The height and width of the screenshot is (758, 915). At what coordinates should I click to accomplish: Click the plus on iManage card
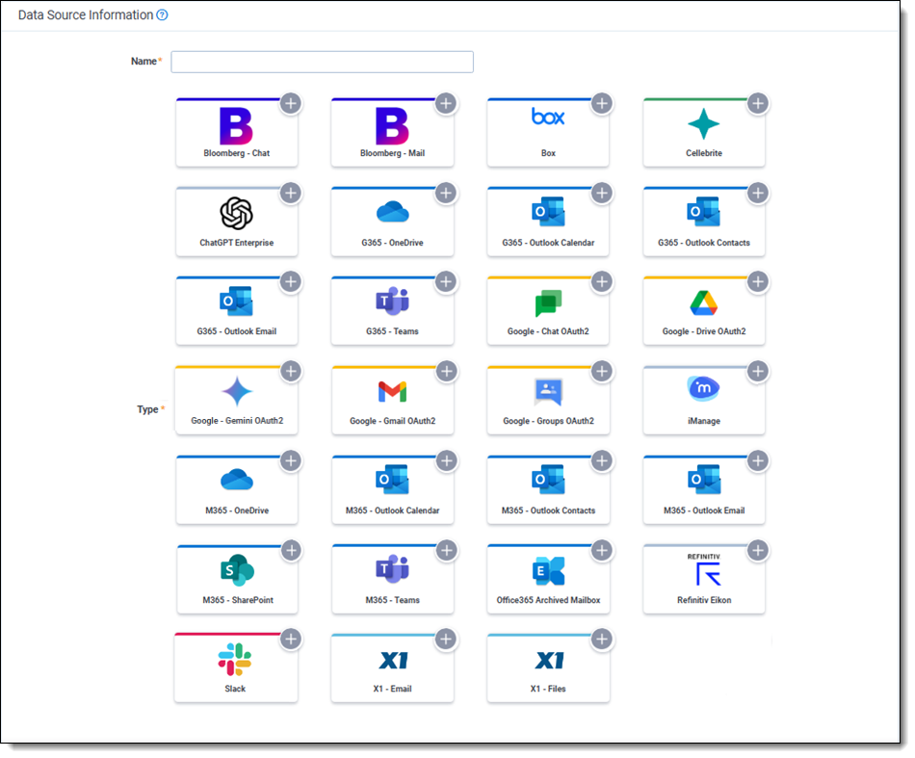[757, 371]
